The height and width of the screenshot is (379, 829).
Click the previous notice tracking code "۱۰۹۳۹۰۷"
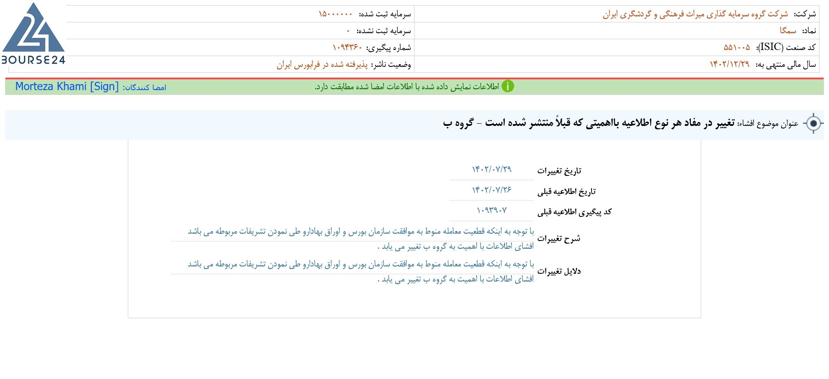(492, 210)
